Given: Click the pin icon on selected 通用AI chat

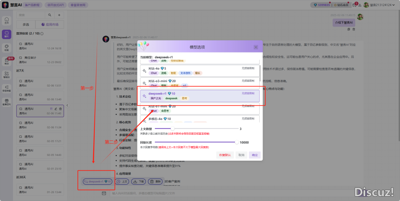Looking at the screenshot, I should click(x=51, y=109).
